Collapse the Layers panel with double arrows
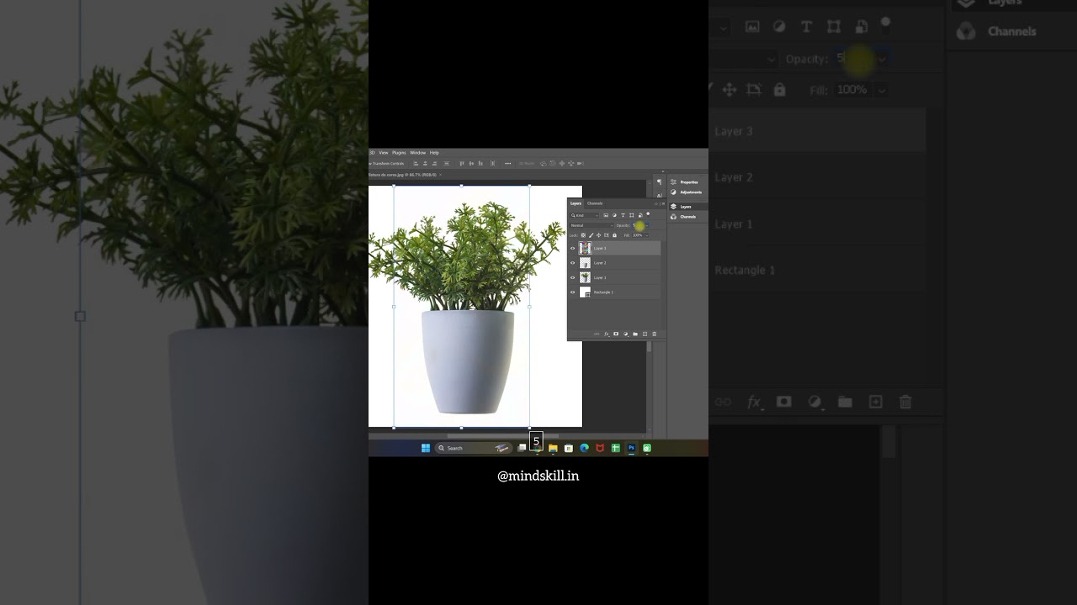This screenshot has width=1077, height=605. (656, 203)
